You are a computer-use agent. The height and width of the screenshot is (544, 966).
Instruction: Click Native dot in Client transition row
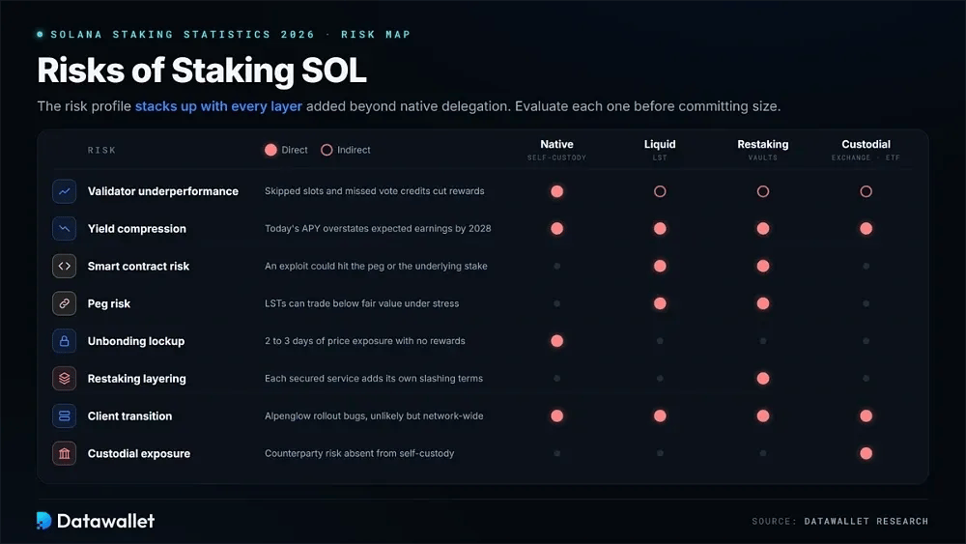[x=557, y=415]
